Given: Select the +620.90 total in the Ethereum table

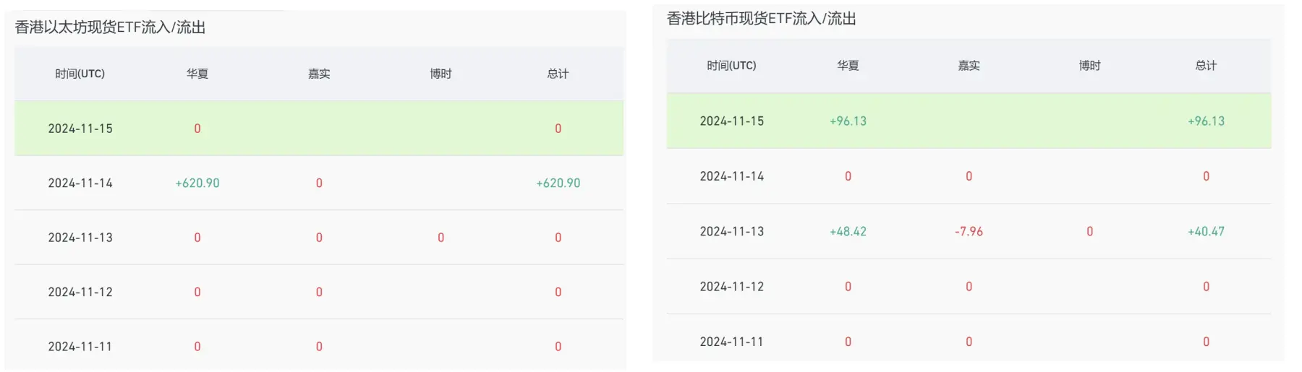Looking at the screenshot, I should (558, 183).
